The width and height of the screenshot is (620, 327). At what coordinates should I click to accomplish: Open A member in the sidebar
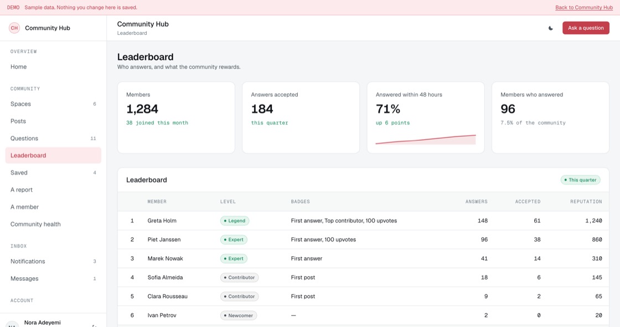click(x=53, y=207)
